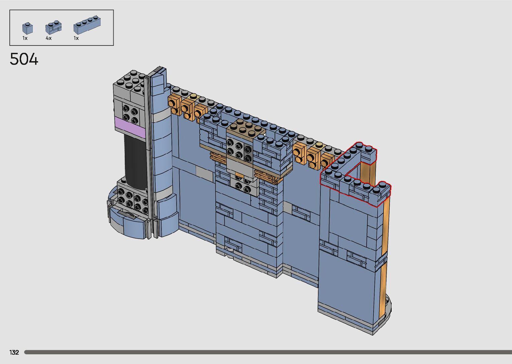Image resolution: width=512 pixels, height=364 pixels.
Task: Select the masonry brick icon labeled 4x
Action: click(x=53, y=28)
